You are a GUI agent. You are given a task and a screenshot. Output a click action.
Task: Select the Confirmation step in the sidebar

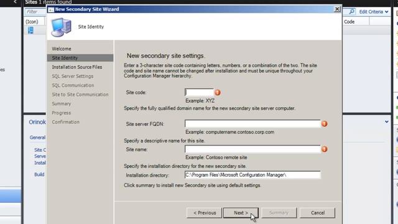coord(65,122)
